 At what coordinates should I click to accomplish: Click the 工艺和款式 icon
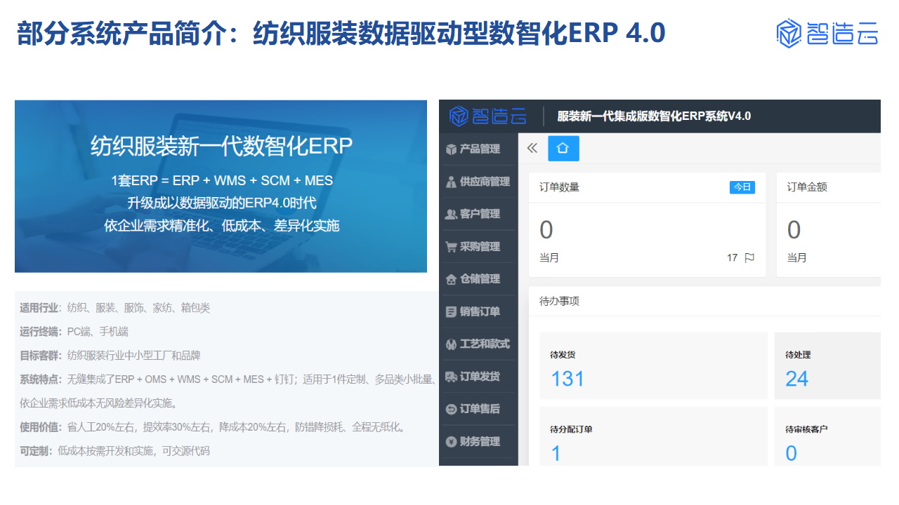452,344
